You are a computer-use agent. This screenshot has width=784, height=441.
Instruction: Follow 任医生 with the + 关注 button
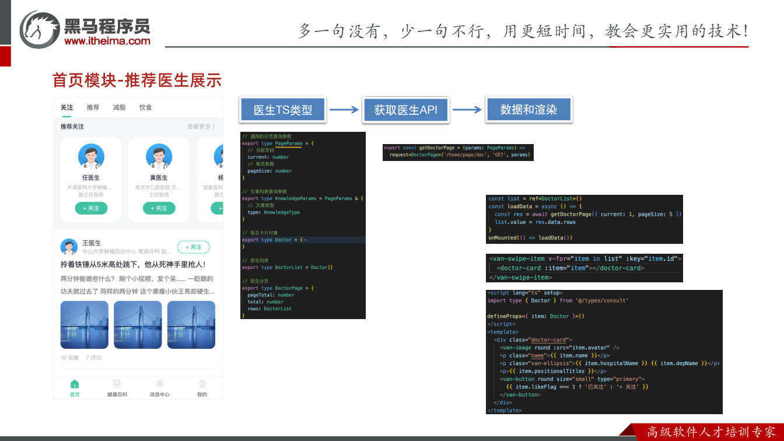click(x=91, y=208)
